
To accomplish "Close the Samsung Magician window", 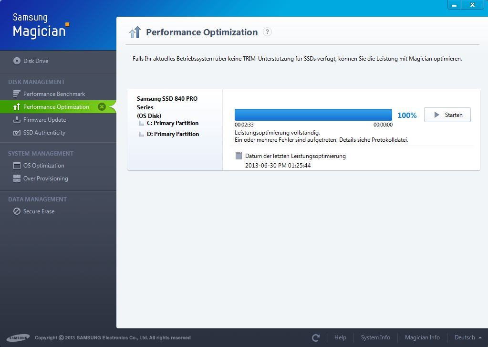I will click(472, 5).
